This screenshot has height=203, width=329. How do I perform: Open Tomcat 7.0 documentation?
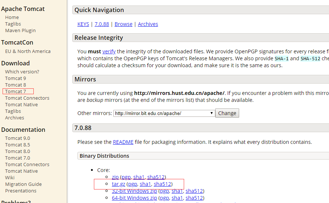pyautogui.click(x=18, y=158)
